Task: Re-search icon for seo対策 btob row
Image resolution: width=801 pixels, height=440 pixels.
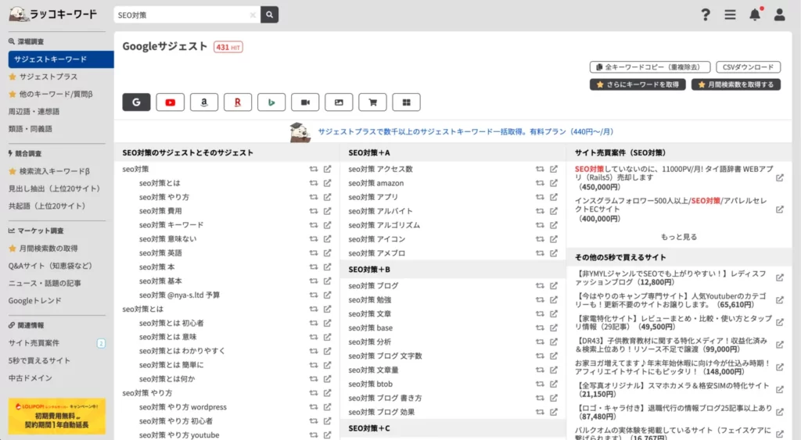Action: [x=540, y=384]
